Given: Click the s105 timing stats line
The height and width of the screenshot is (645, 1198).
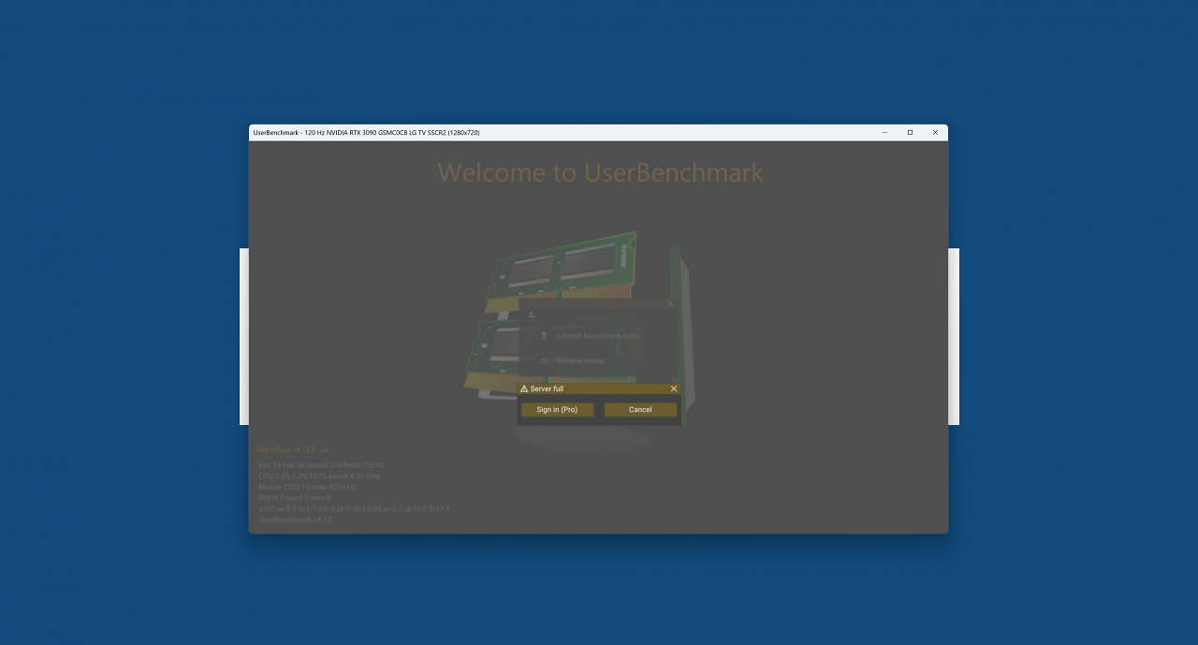Looking at the screenshot, I should [x=354, y=509].
